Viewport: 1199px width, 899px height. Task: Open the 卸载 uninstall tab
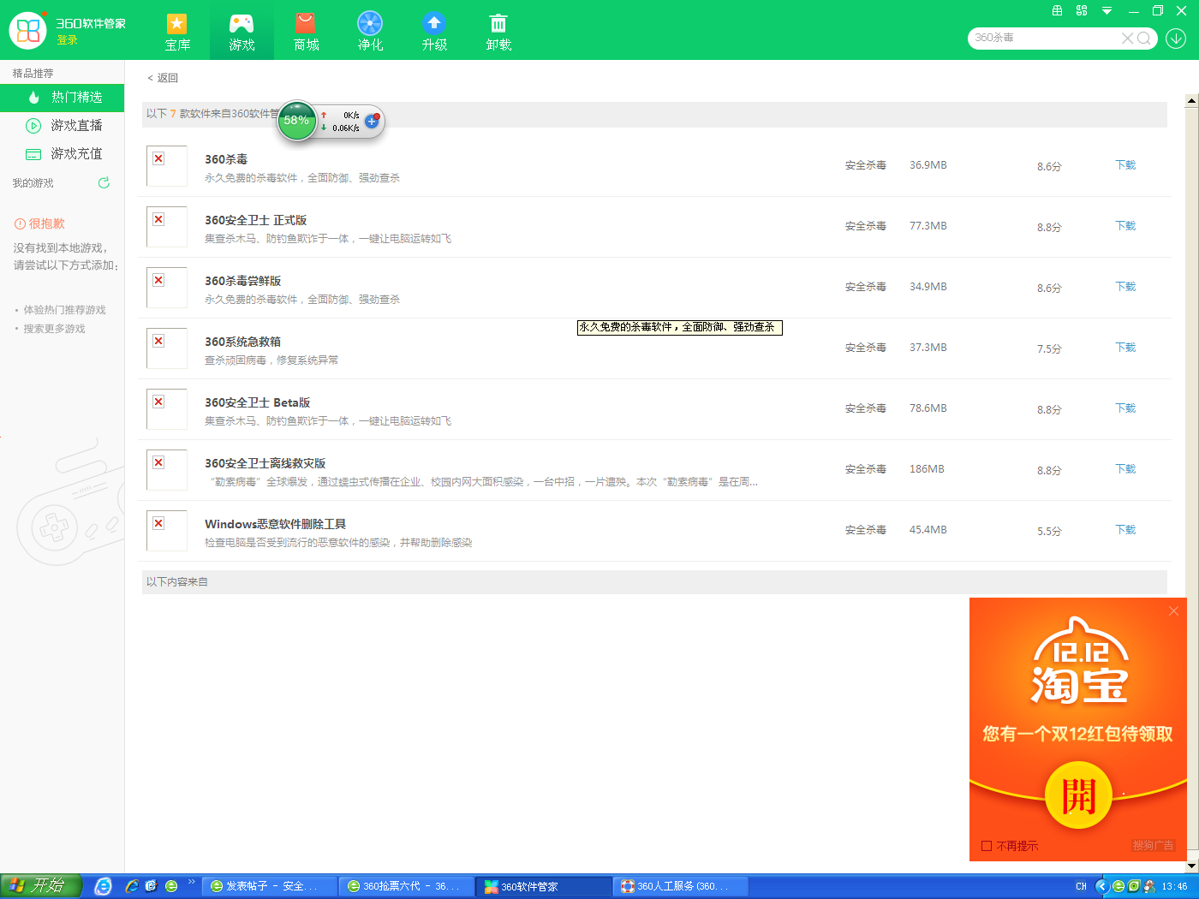(498, 32)
